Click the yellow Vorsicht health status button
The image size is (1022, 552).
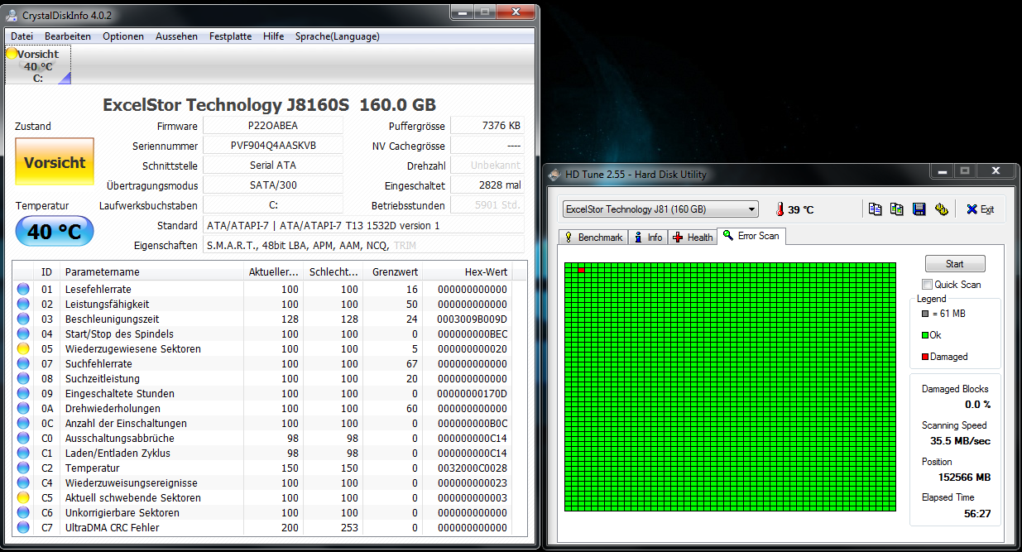click(55, 162)
